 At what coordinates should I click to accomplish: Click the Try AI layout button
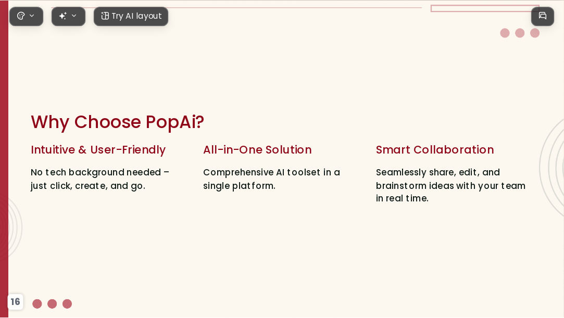(131, 16)
